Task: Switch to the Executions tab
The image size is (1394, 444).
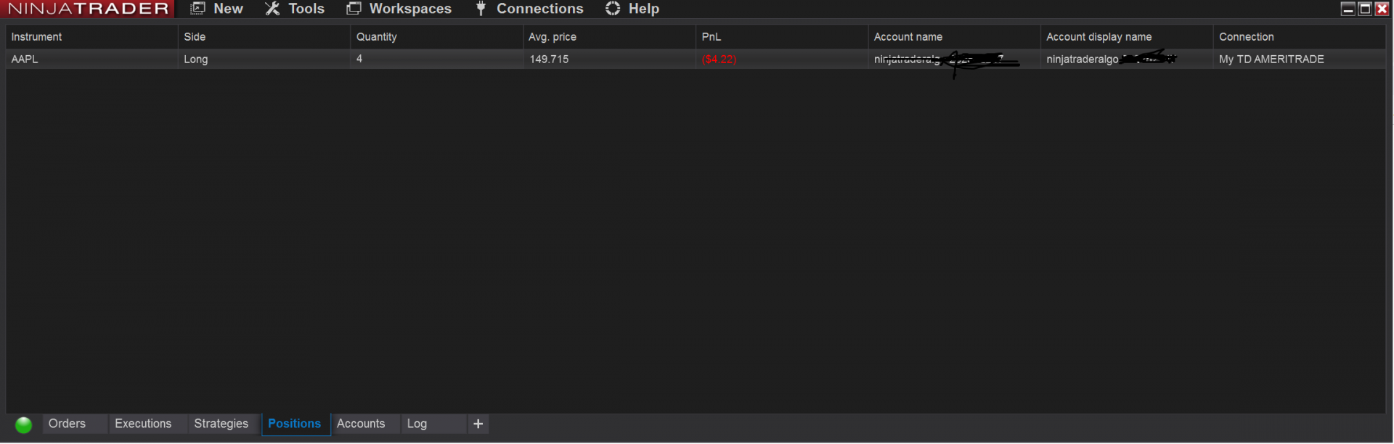Action: 143,424
